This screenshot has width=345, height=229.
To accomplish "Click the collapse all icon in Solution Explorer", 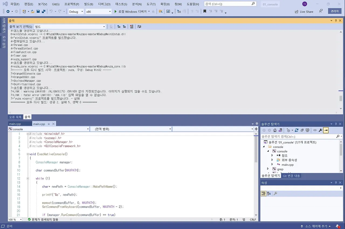I will point(302,130).
